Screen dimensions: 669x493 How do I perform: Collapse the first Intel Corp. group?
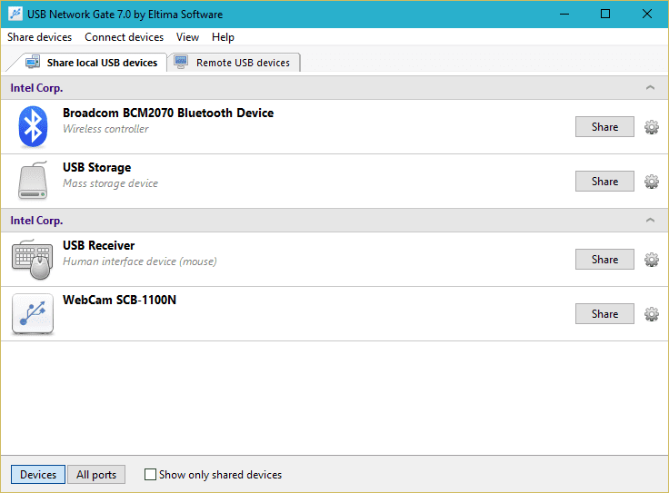pyautogui.click(x=649, y=88)
